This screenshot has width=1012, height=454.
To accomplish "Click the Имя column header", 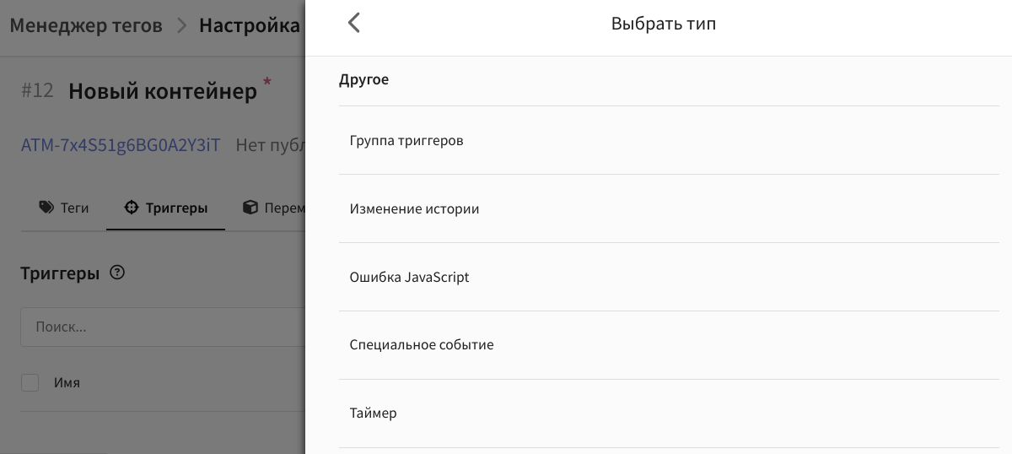I will pyautogui.click(x=67, y=382).
